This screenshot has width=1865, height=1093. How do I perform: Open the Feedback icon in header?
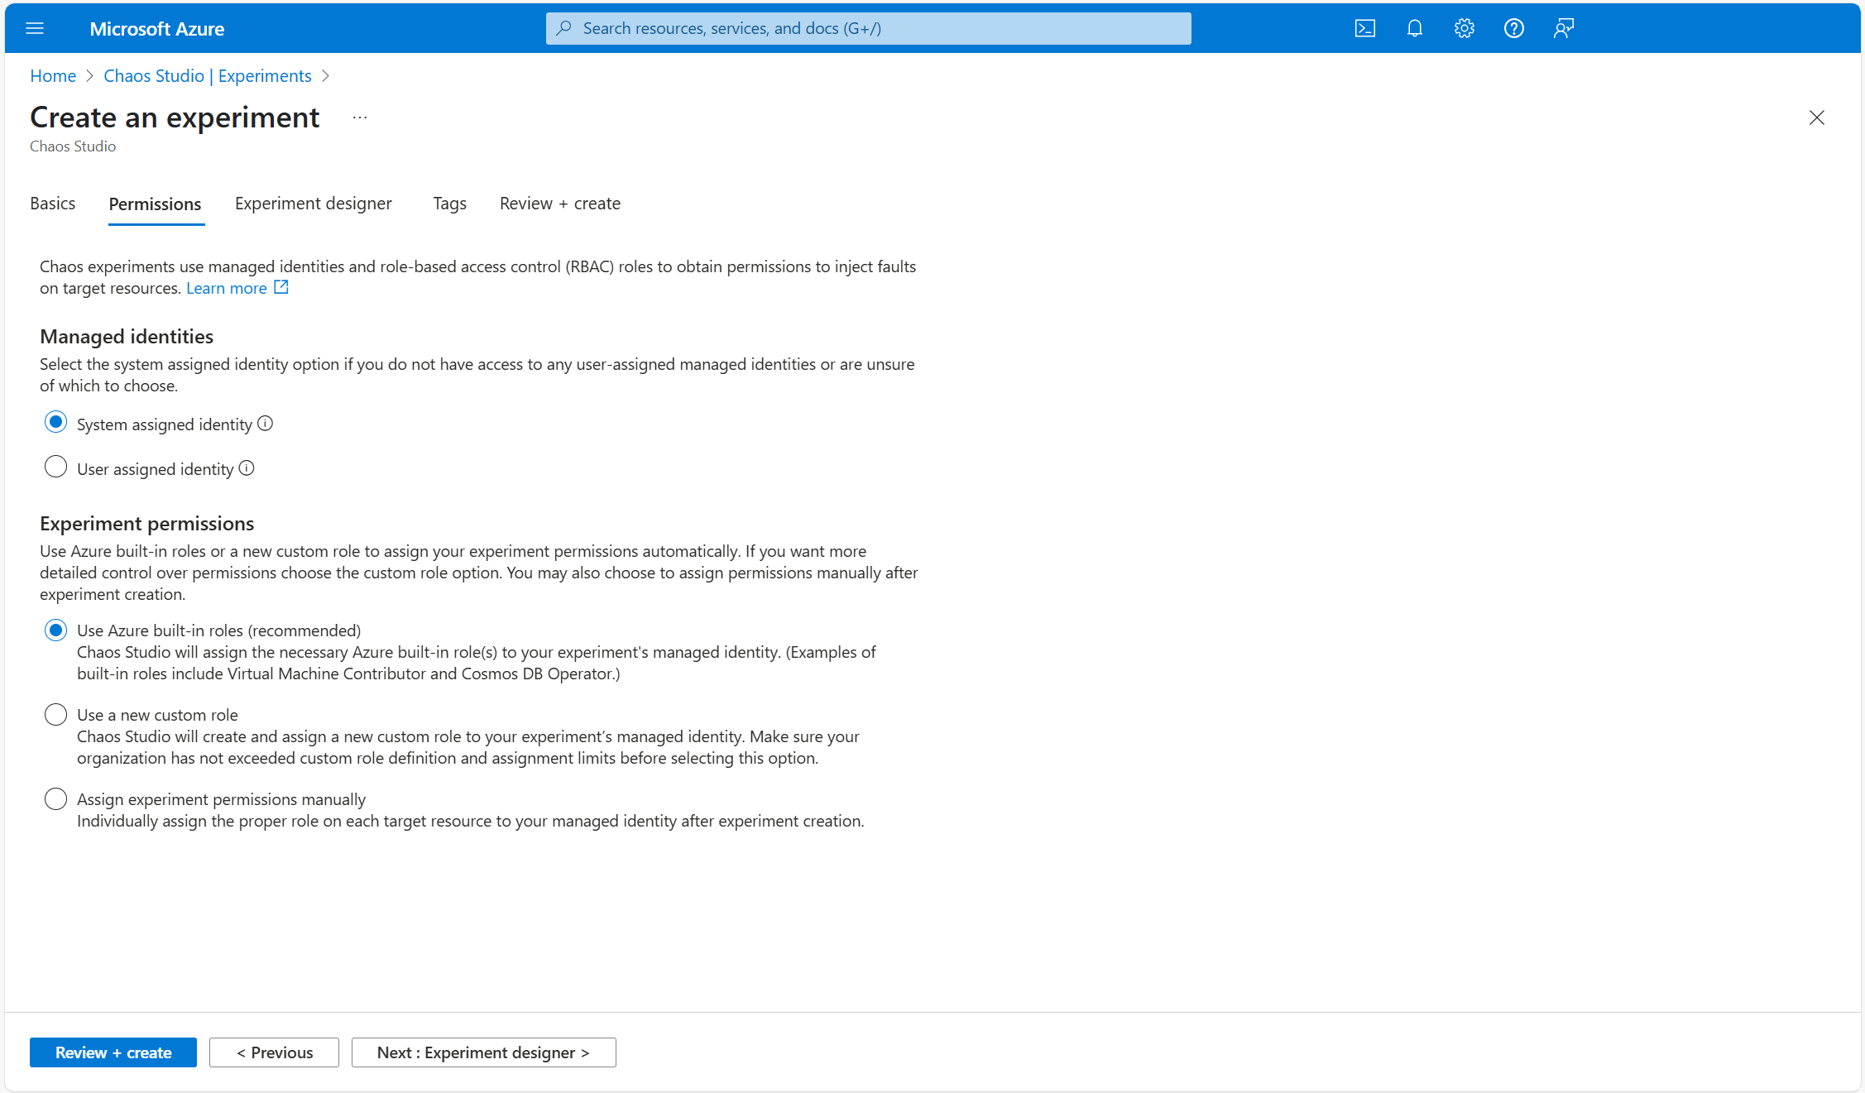[x=1563, y=29]
